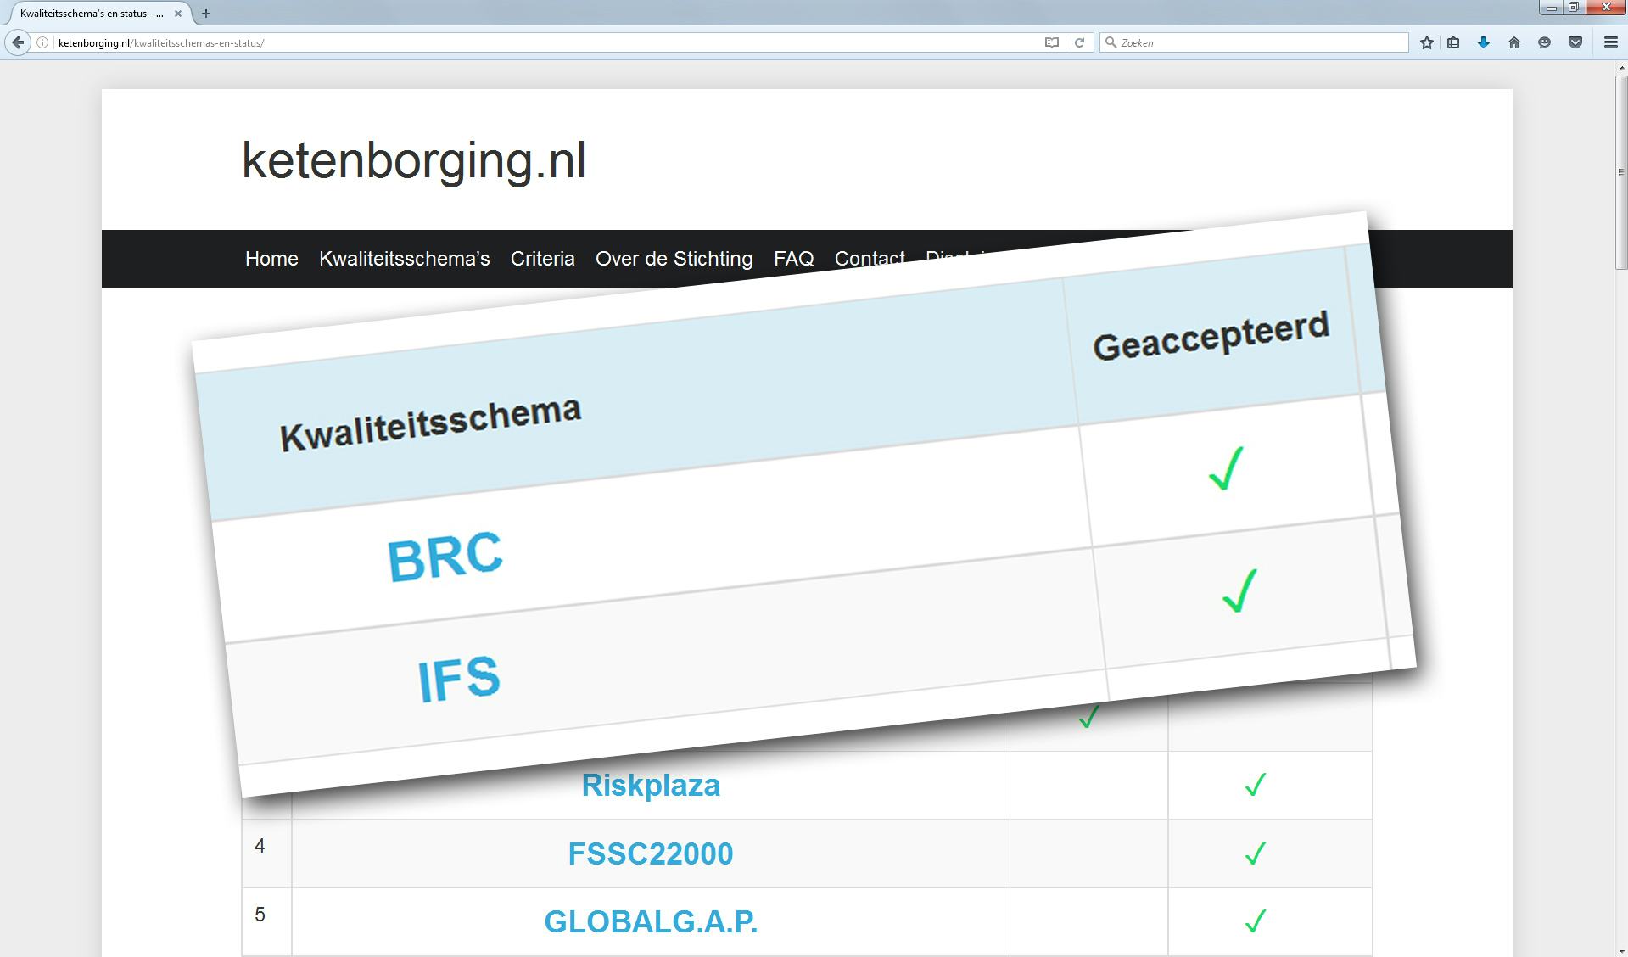Bookmark this page with the star icon
Image resolution: width=1628 pixels, height=957 pixels.
pyautogui.click(x=1426, y=42)
